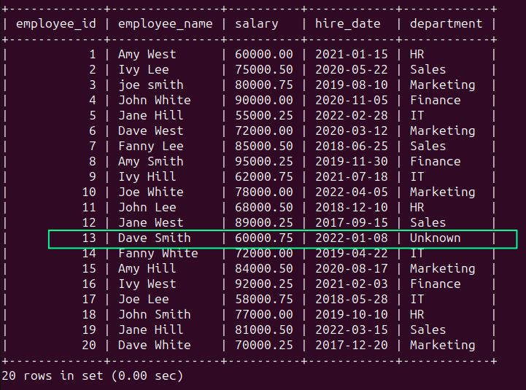
Task: Select salary value 92000.25
Action: point(263,284)
